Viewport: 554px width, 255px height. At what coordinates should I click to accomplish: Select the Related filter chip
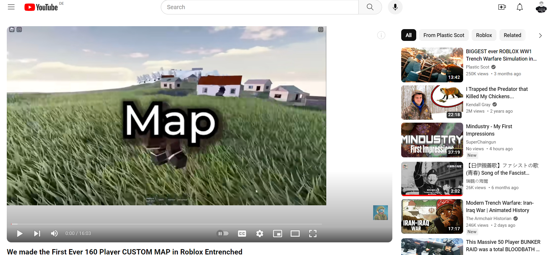click(x=512, y=35)
